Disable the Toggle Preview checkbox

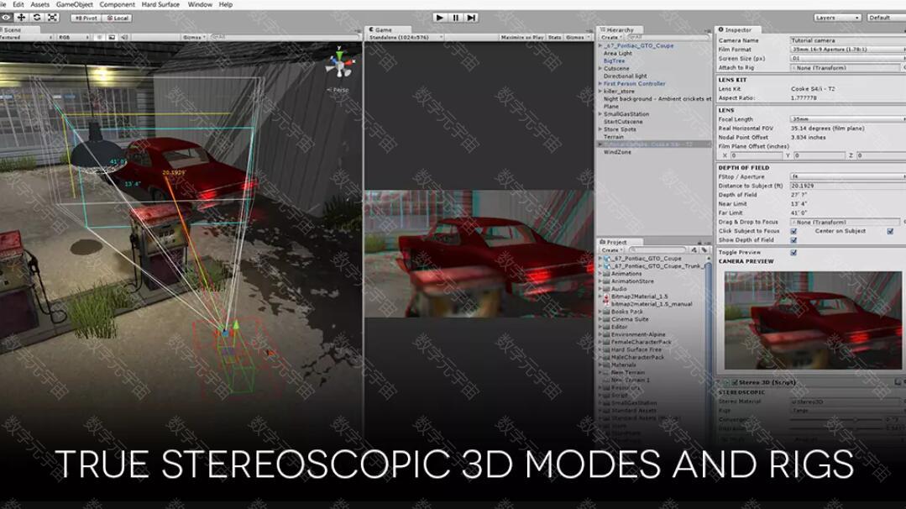point(793,252)
